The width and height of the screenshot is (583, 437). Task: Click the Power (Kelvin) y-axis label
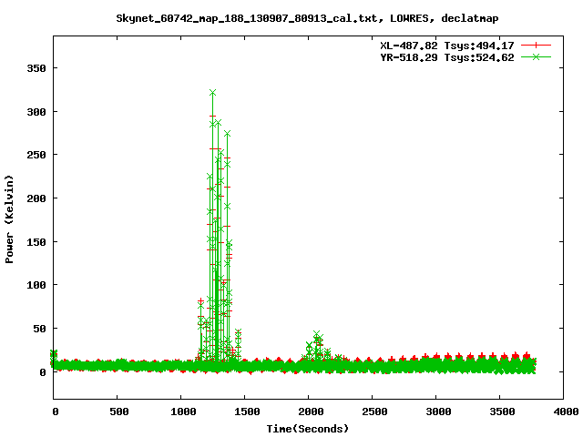click(x=9, y=219)
